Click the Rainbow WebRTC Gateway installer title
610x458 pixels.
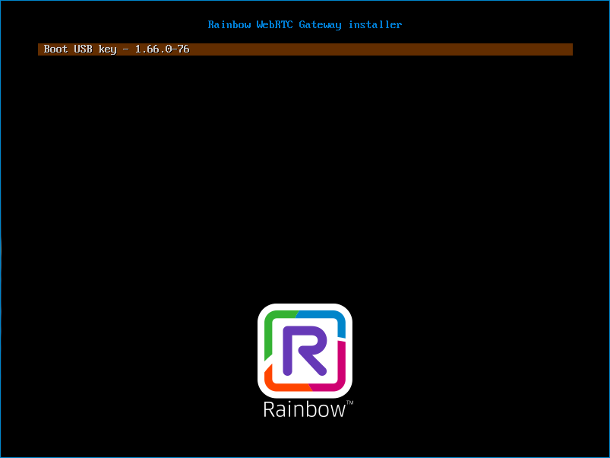[305, 25]
